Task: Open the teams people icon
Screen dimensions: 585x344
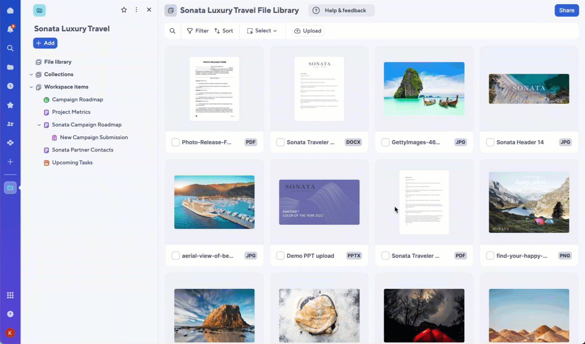Action: click(x=10, y=124)
